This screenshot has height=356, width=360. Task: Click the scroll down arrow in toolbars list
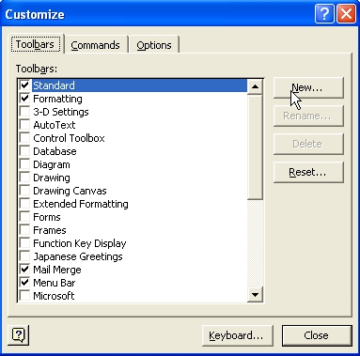[x=255, y=294]
